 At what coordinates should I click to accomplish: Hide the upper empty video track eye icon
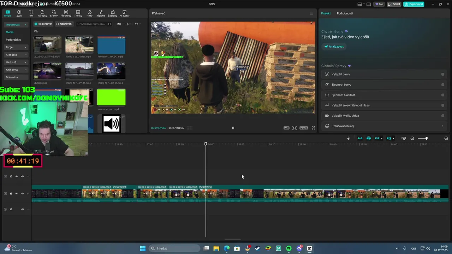click(x=17, y=176)
